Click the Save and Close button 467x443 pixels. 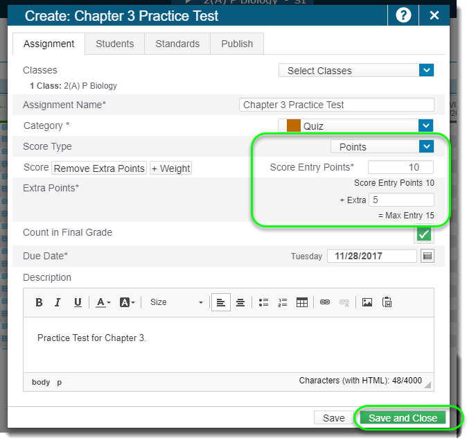click(403, 418)
